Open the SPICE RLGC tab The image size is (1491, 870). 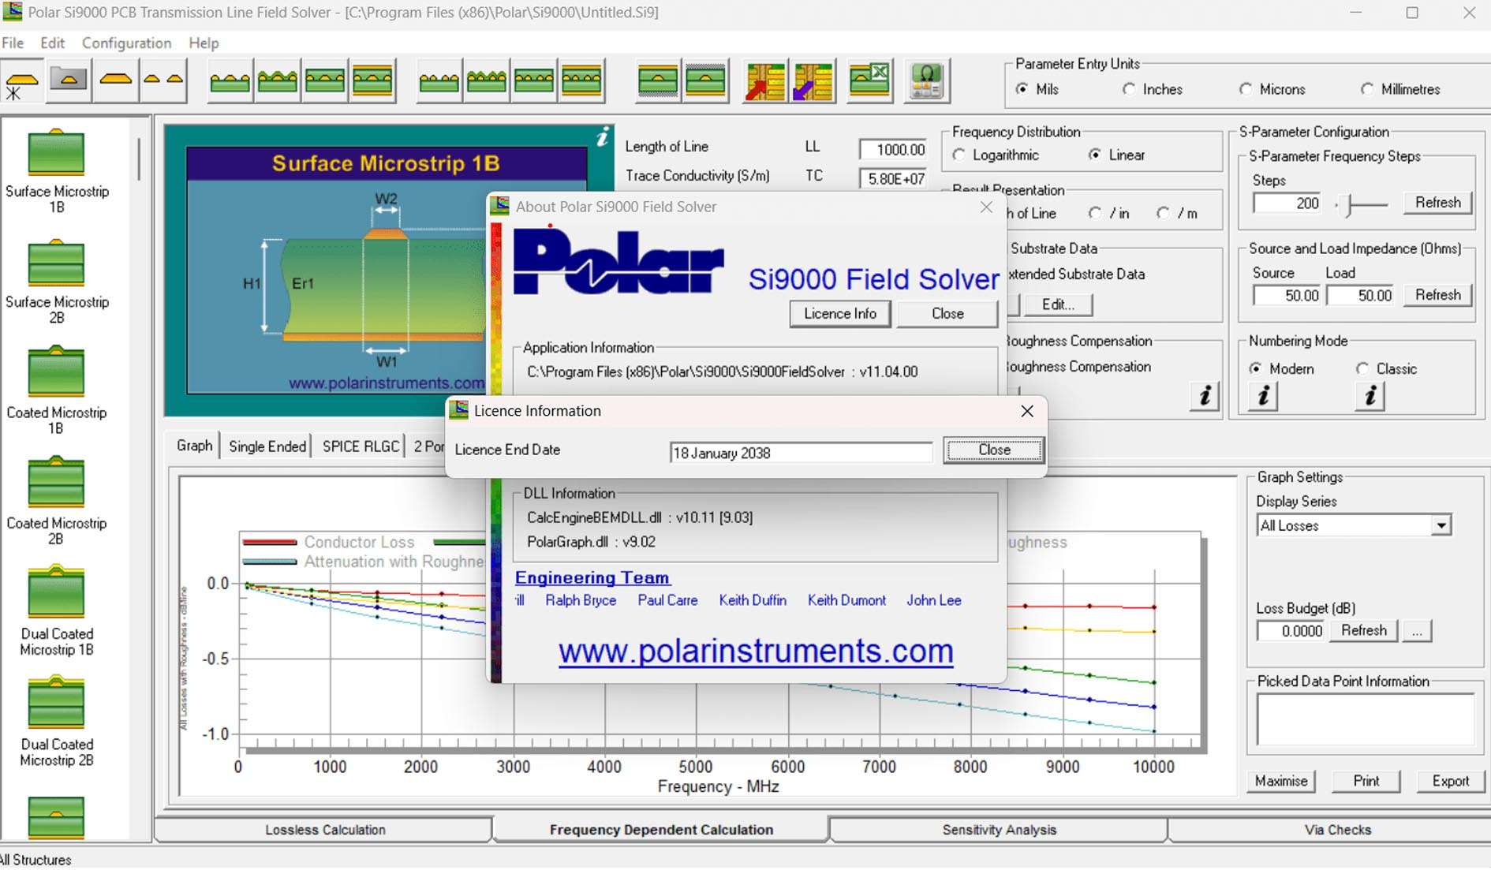point(361,446)
